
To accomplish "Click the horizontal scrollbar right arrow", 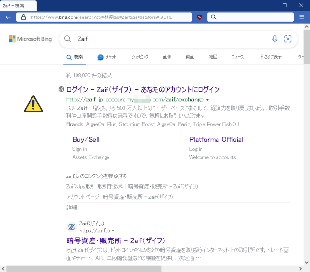I will click(301, 269).
